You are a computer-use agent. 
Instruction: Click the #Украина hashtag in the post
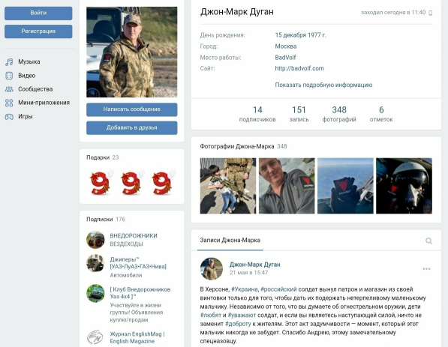pyautogui.click(x=245, y=289)
